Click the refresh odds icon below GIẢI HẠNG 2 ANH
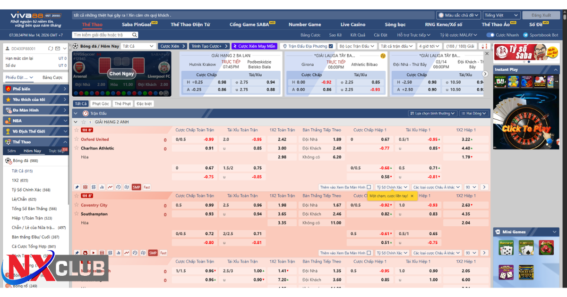Viewport: 567px width, 297px height. [126, 187]
